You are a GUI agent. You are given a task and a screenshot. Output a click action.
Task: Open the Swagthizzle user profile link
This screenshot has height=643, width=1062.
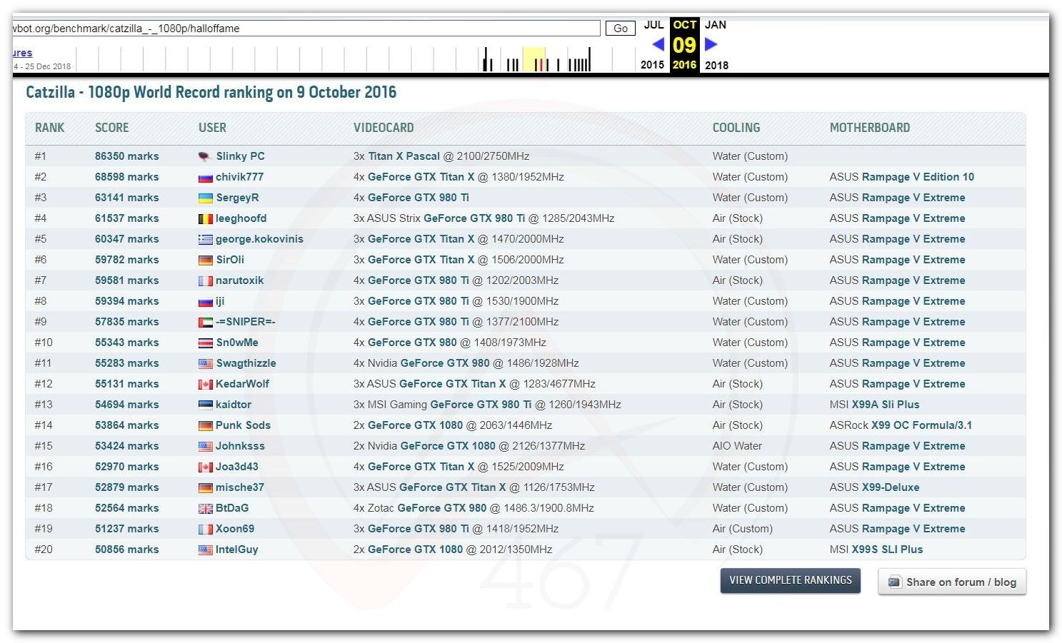coord(246,363)
